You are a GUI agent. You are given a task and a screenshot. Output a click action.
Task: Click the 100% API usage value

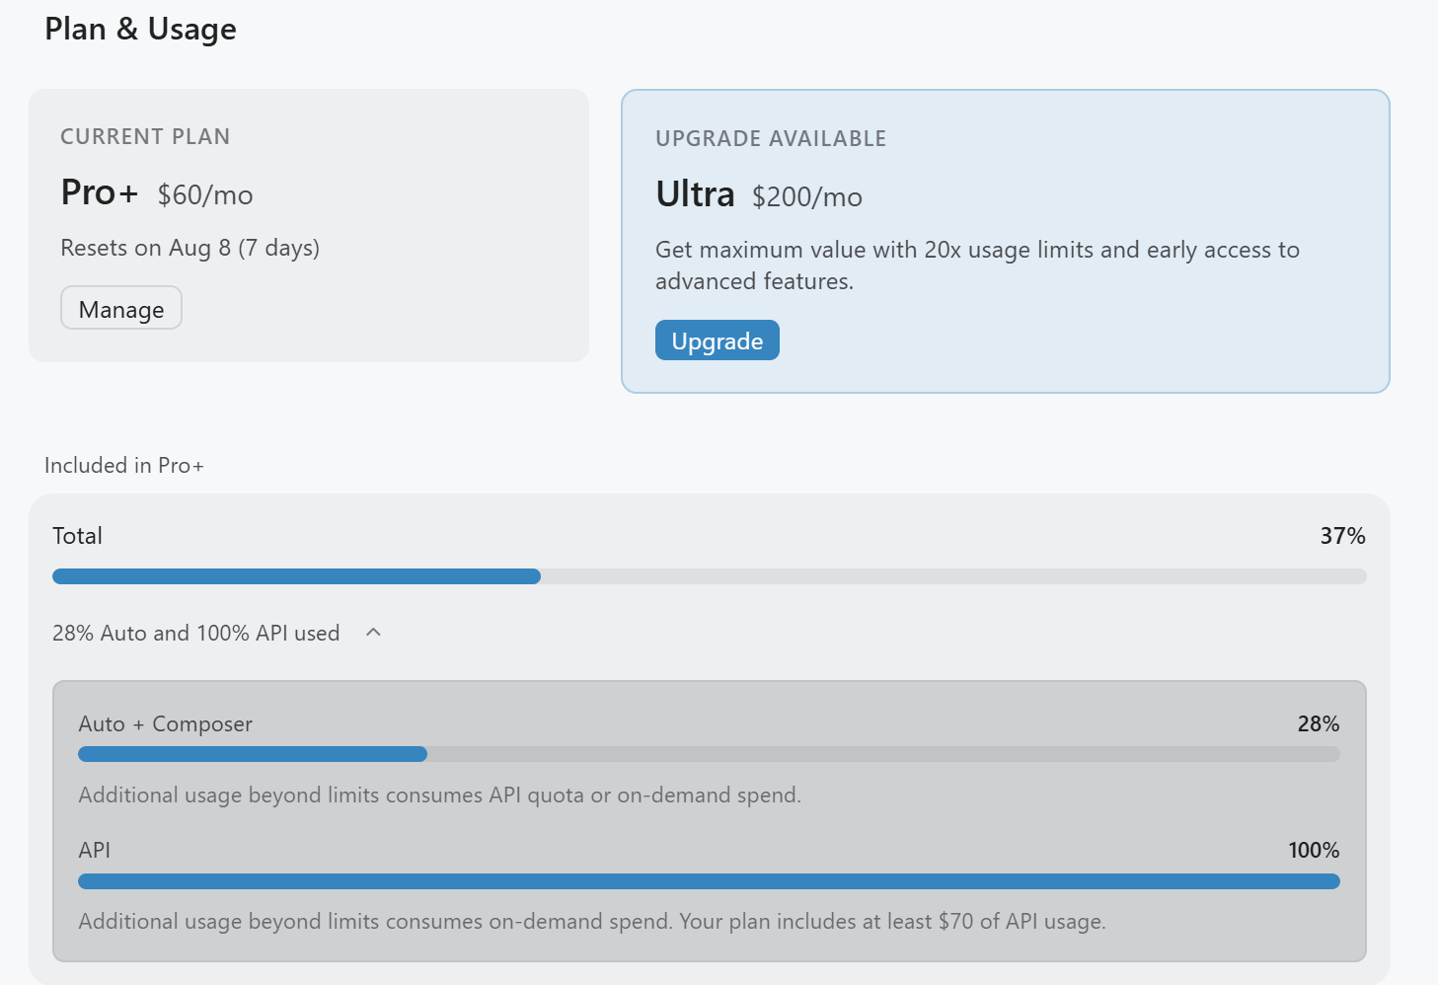coord(1314,850)
